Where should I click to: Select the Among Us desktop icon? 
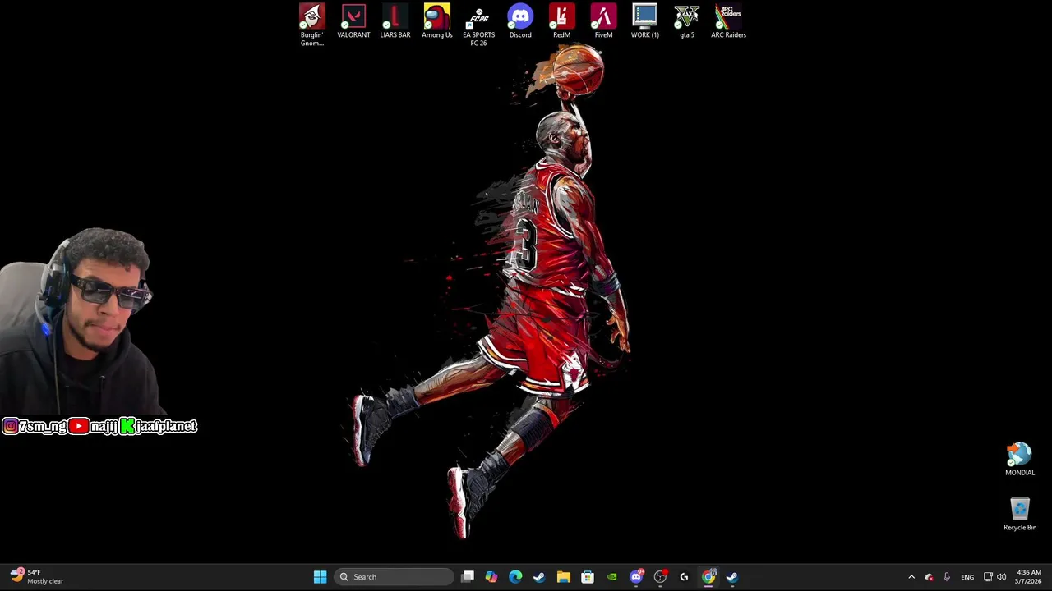tap(437, 21)
